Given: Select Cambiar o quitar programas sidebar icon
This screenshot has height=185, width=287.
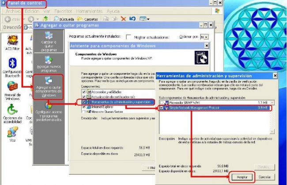Looking at the screenshot, I should pos(49,42).
